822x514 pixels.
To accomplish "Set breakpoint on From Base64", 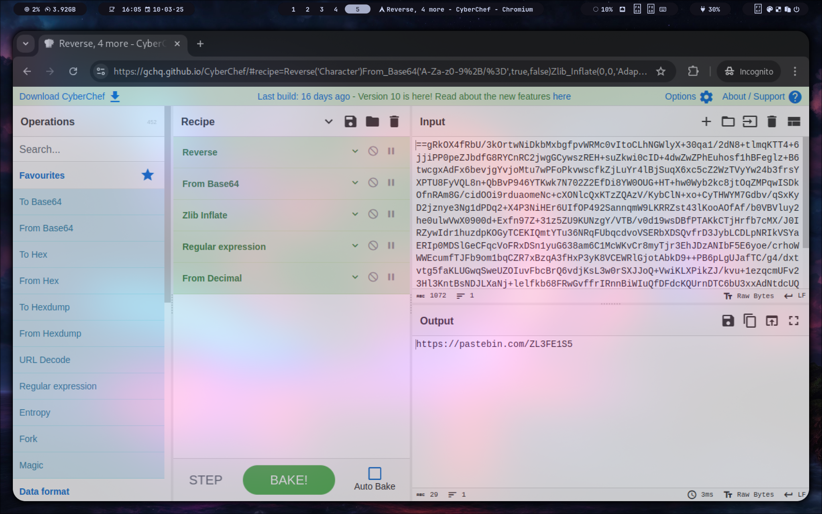I will click(x=391, y=183).
